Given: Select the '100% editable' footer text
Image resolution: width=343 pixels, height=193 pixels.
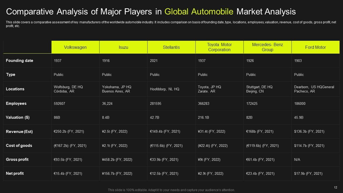Looking at the screenshot, I should (171, 190).
